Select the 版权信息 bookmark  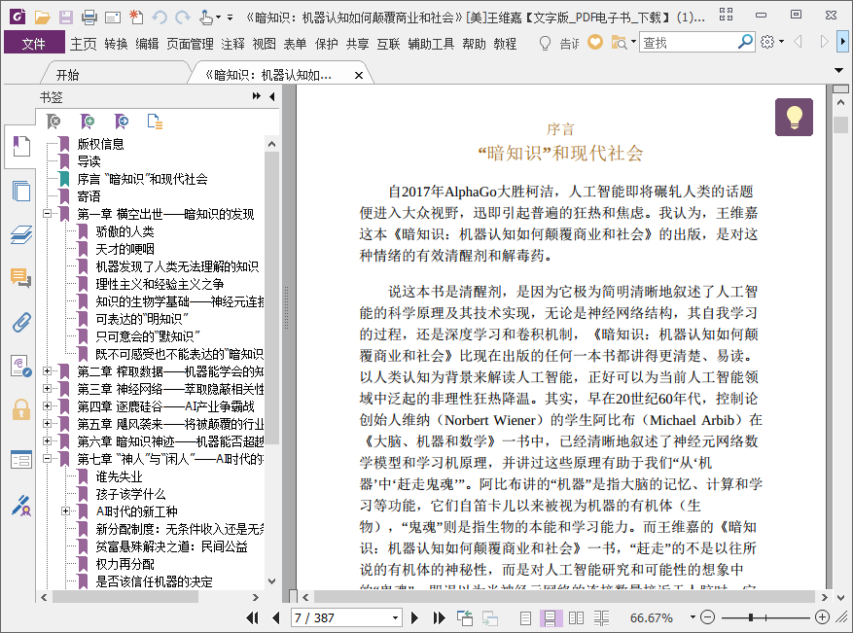click(x=100, y=144)
